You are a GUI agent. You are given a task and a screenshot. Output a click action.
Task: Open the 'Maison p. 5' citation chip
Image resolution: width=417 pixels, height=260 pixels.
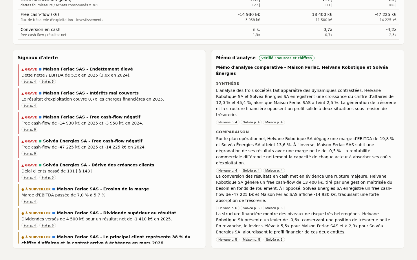[251, 239]
